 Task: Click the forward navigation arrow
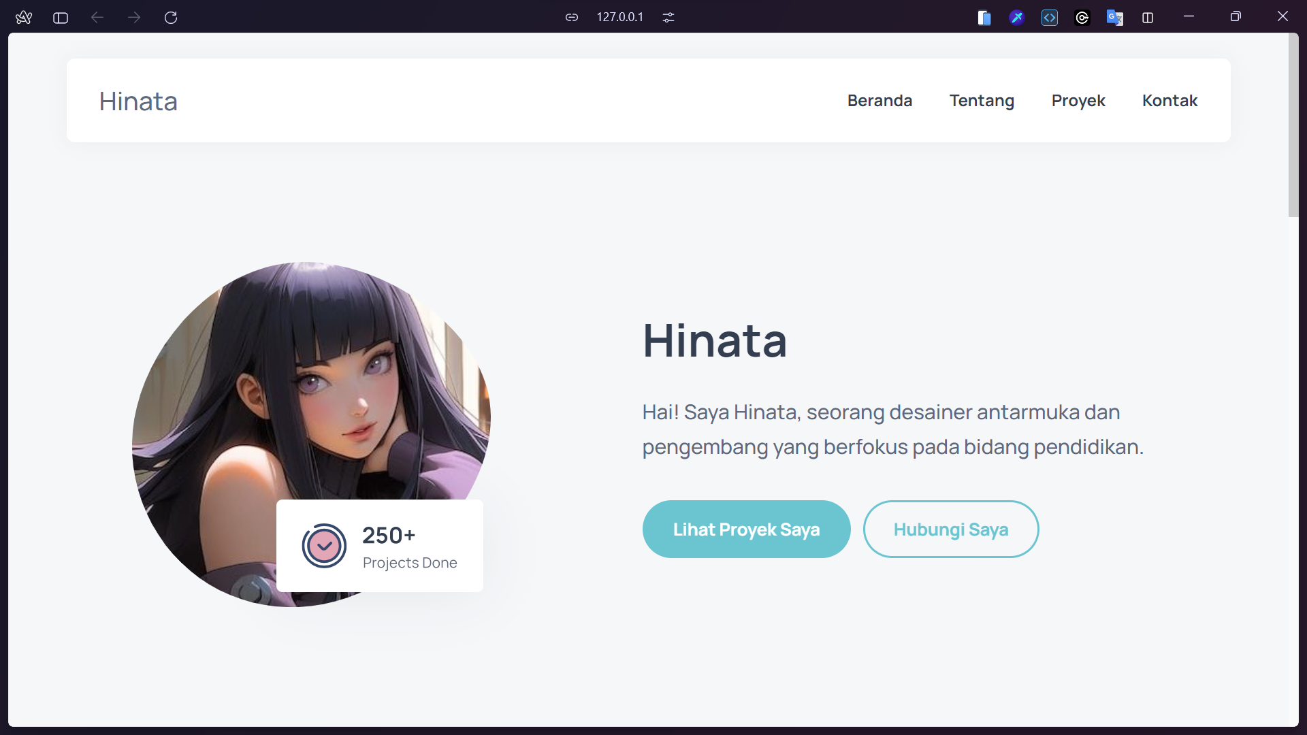[134, 18]
